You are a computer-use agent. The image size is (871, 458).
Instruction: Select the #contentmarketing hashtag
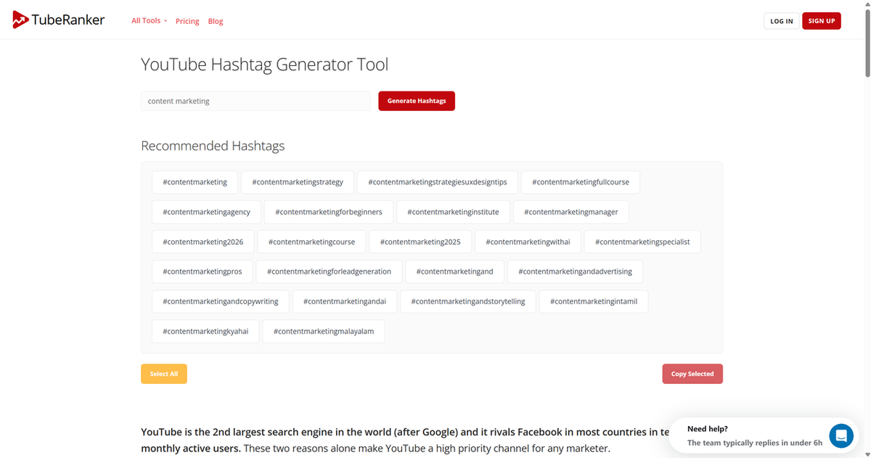tap(195, 182)
